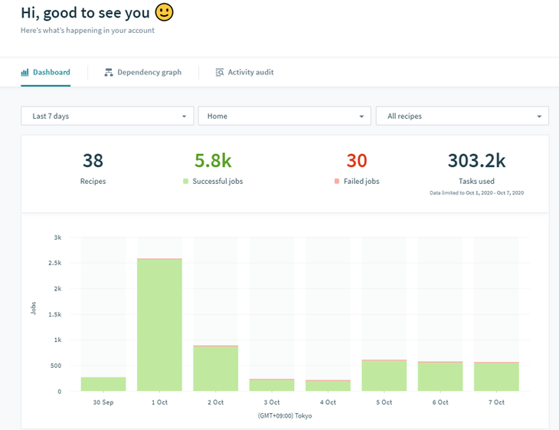Viewport: 559px width, 430px height.
Task: Click the 5 Oct bar in chart
Action: (384, 376)
